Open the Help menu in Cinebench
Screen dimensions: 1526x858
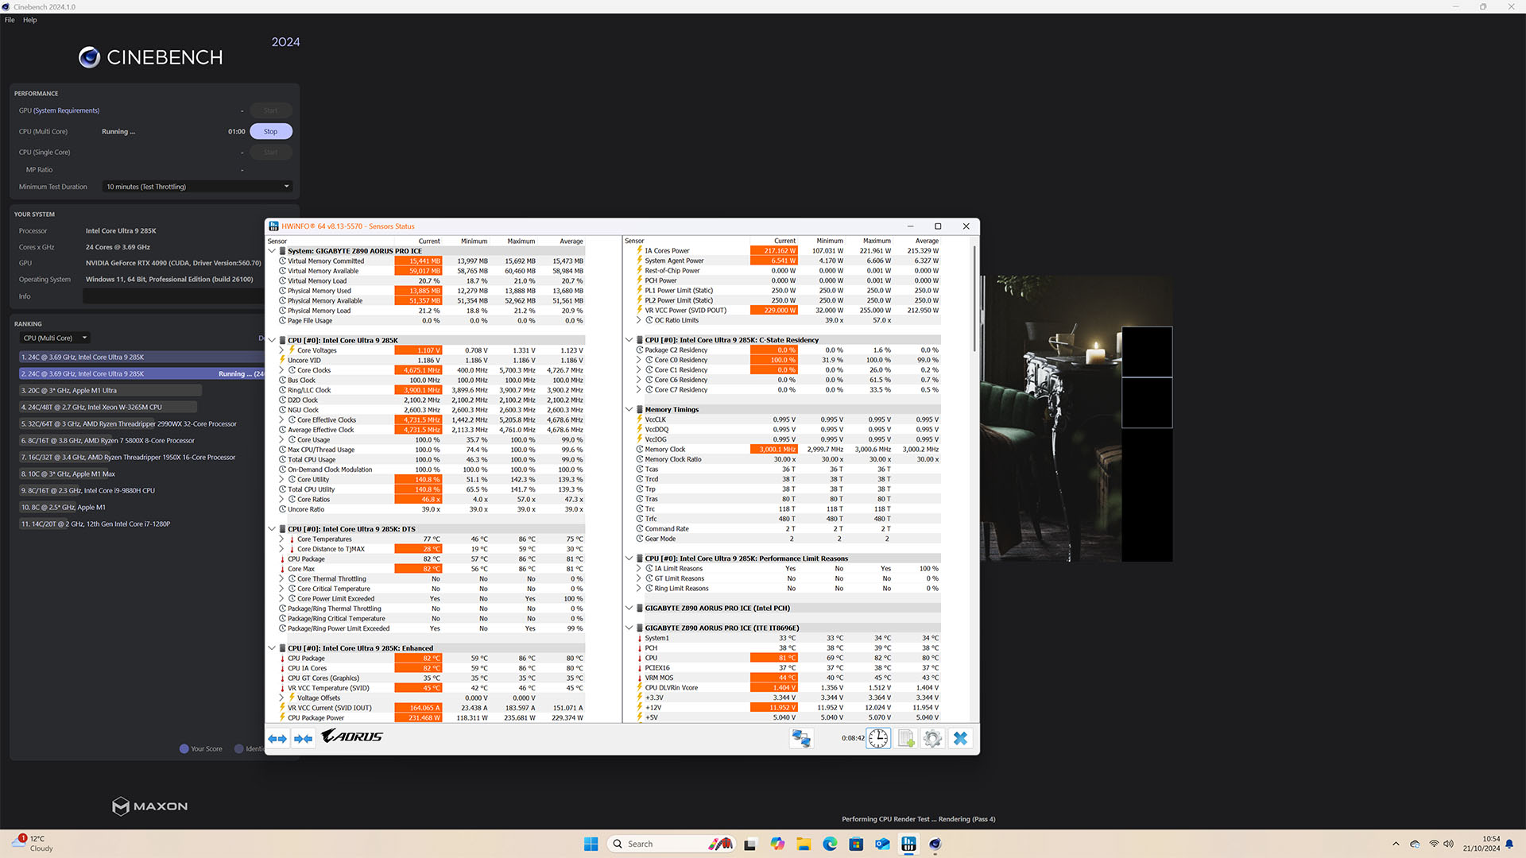point(29,20)
